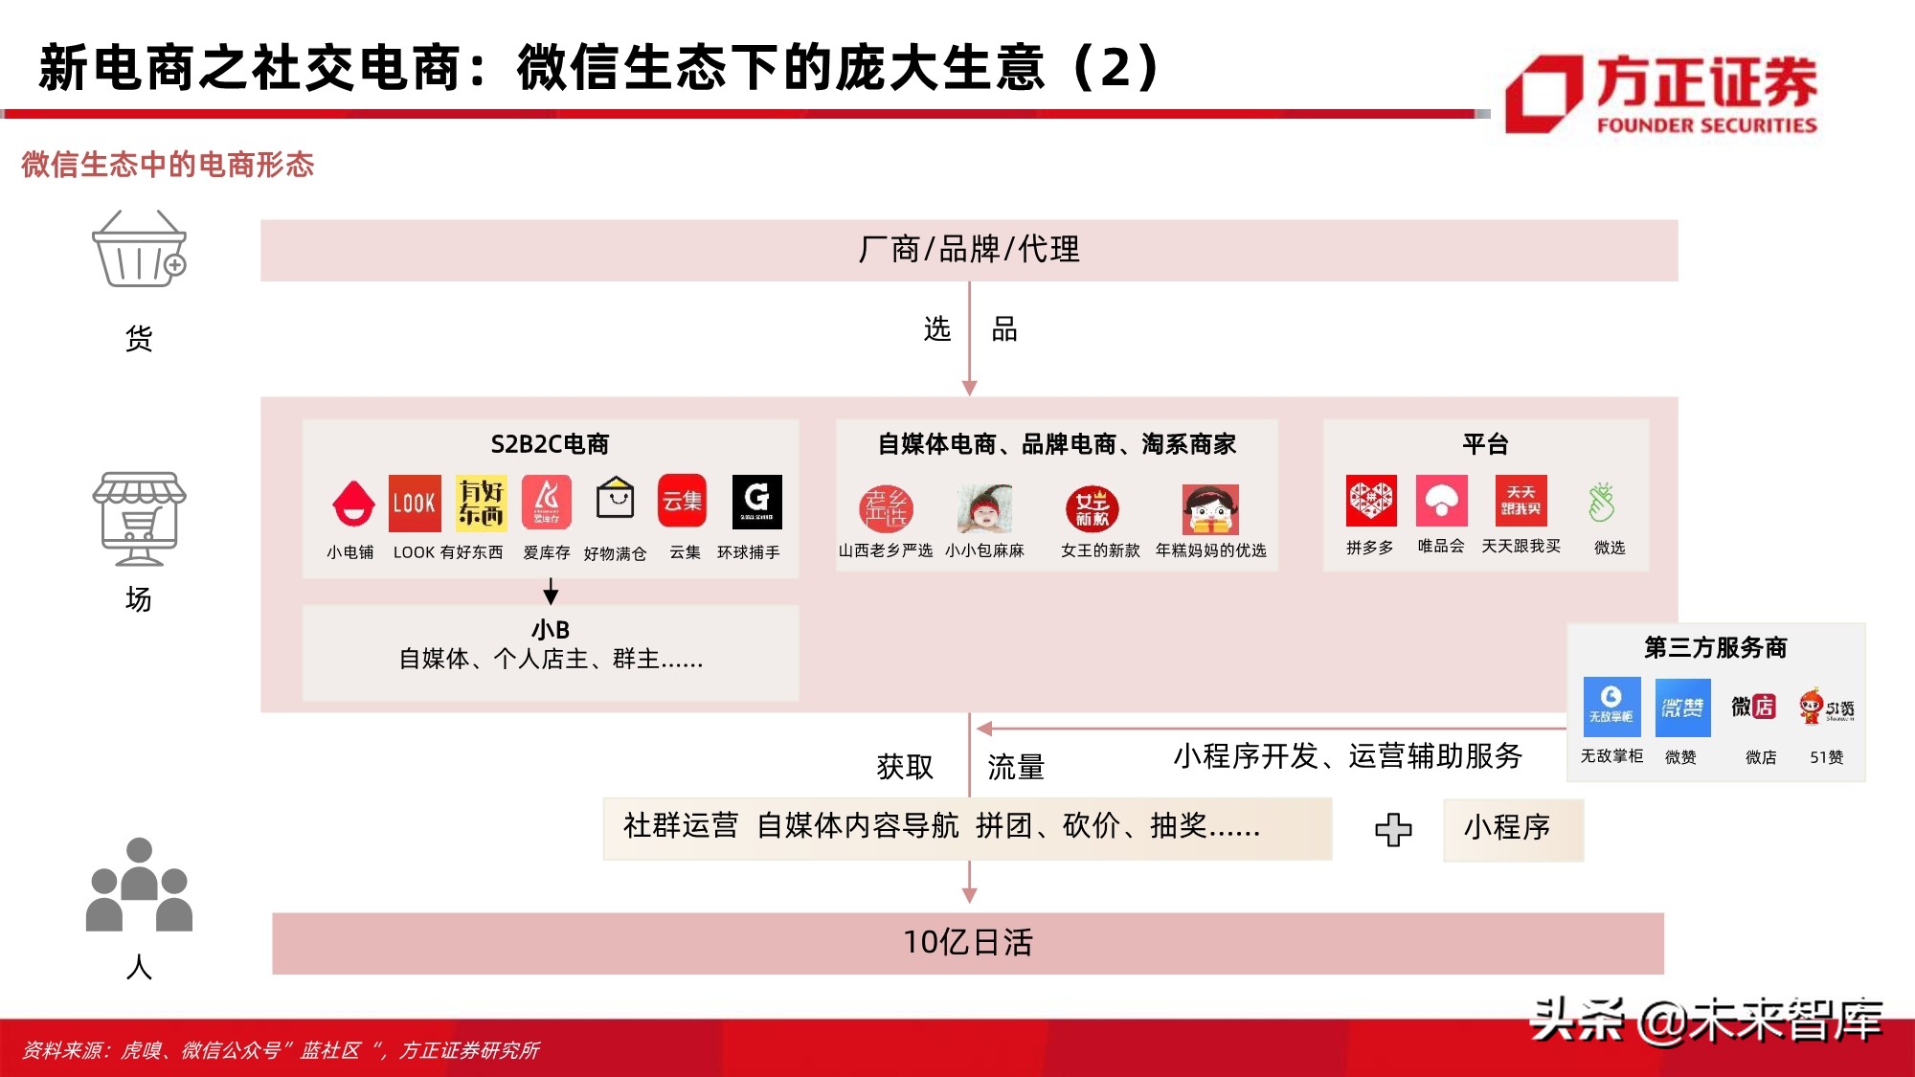Select the 微赞 blue logo
The height and width of the screenshot is (1077, 1915).
[1682, 707]
